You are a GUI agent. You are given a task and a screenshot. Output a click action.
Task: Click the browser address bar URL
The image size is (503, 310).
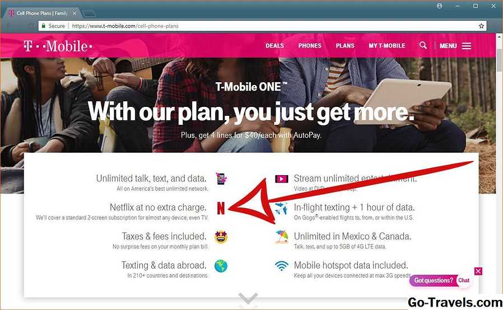125,26
